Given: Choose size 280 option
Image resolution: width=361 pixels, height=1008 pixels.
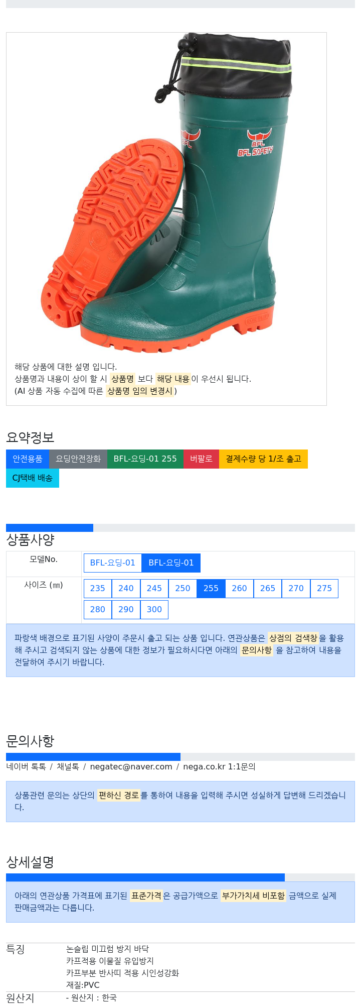Looking at the screenshot, I should point(98,610).
